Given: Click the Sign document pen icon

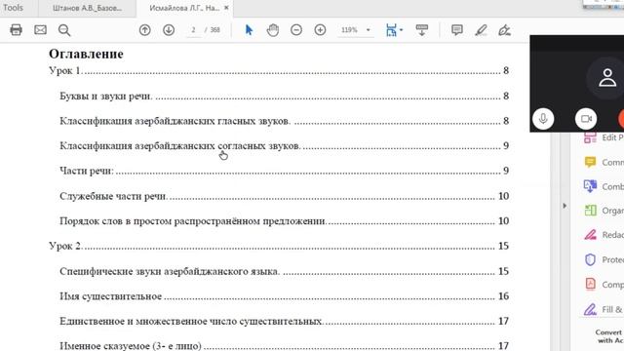Looking at the screenshot, I should tap(505, 30).
